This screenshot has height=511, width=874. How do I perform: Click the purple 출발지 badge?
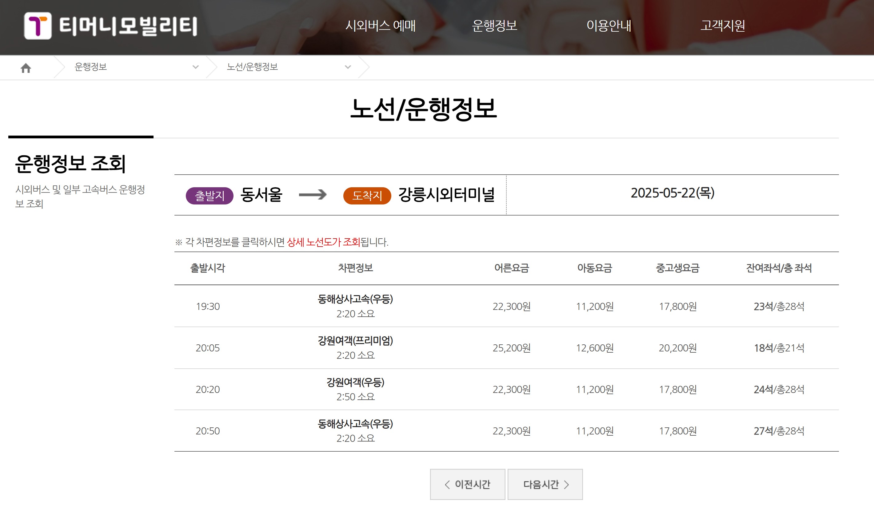(x=210, y=196)
